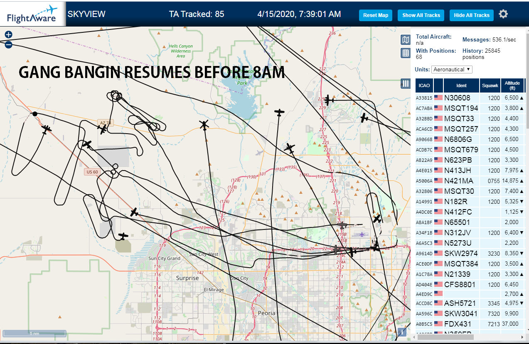Select aircraft row N65501
Screen dimensions: 529x344
(x=470, y=222)
